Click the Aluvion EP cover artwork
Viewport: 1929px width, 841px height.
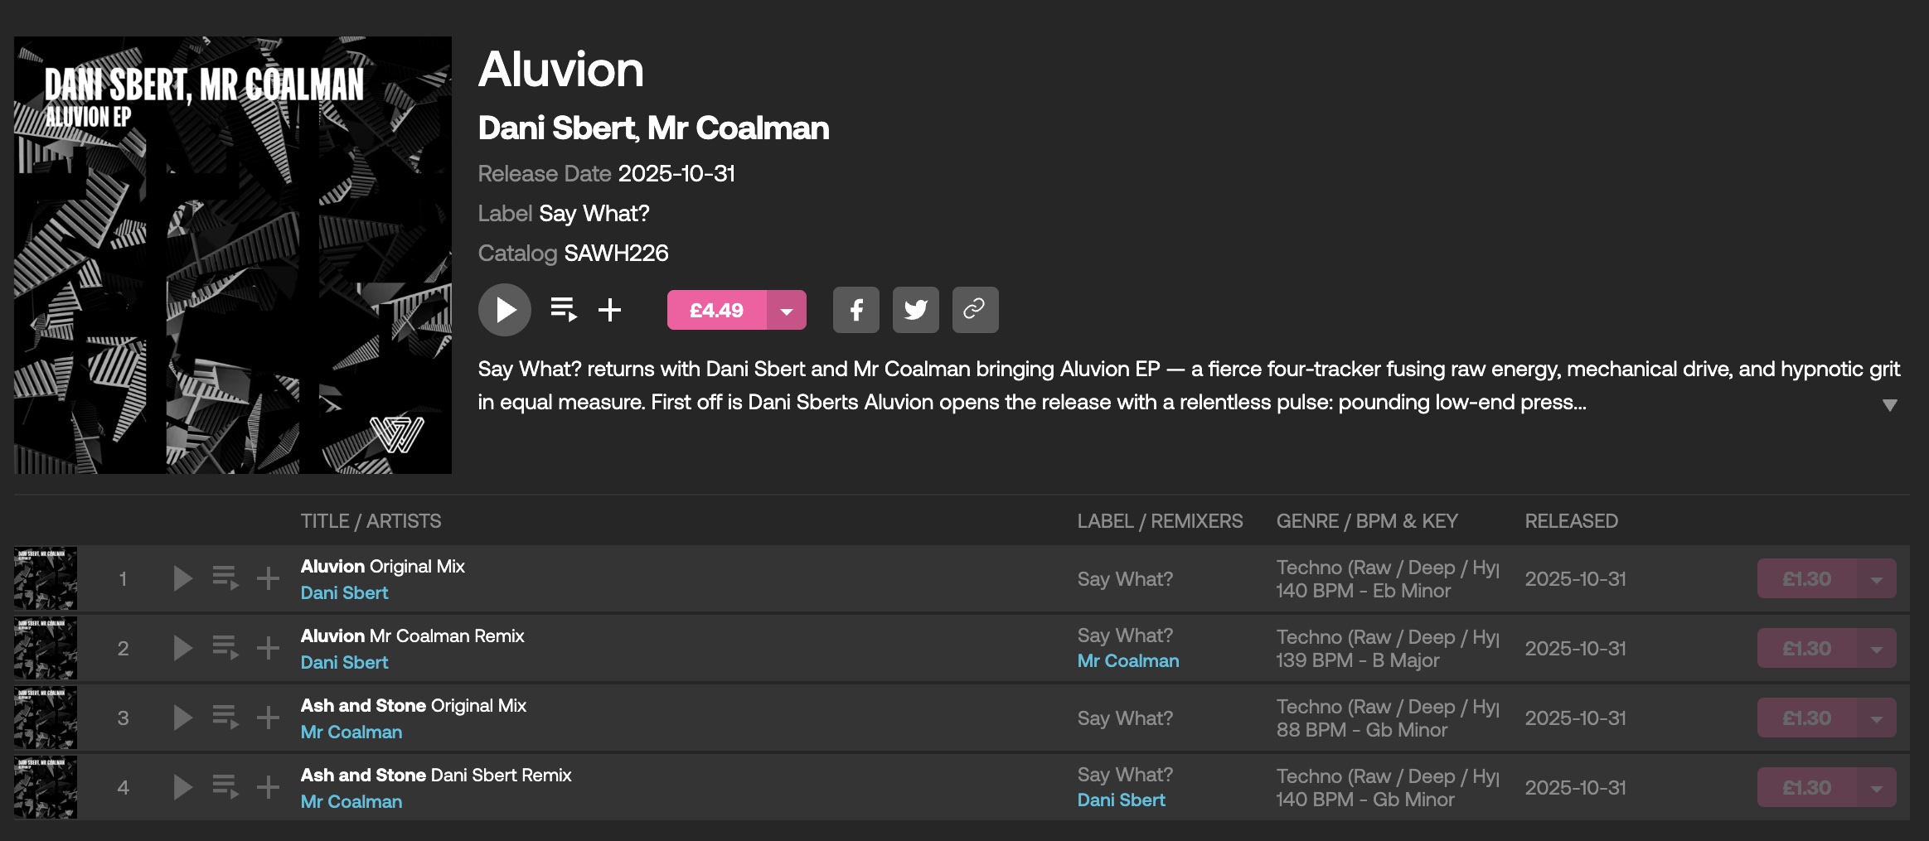coord(233,255)
